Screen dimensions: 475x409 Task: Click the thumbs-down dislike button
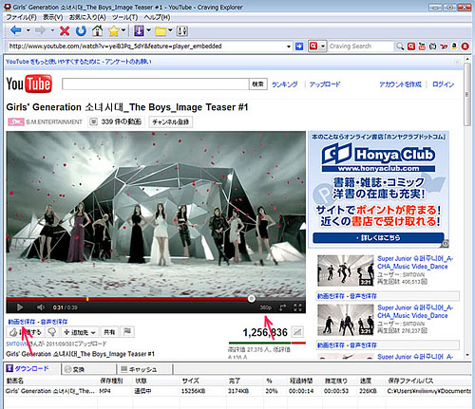point(52,332)
